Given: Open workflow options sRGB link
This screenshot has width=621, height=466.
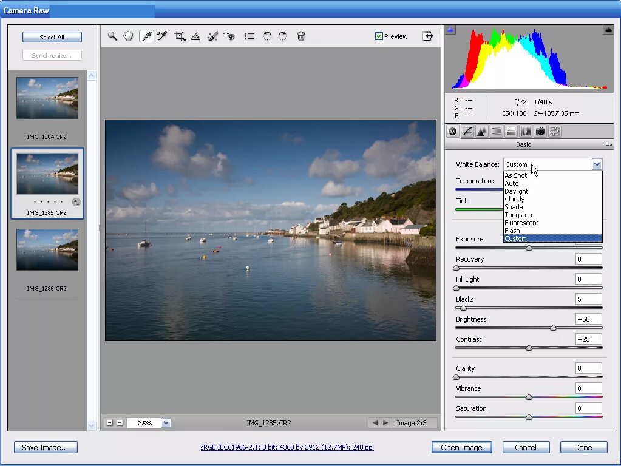Looking at the screenshot, I should click(287, 447).
